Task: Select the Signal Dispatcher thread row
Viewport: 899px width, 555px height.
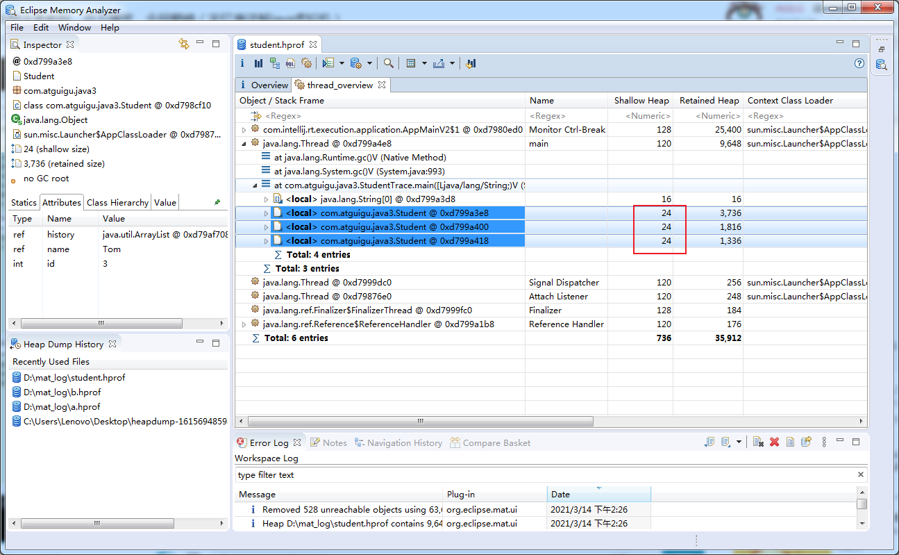Action: [x=551, y=283]
